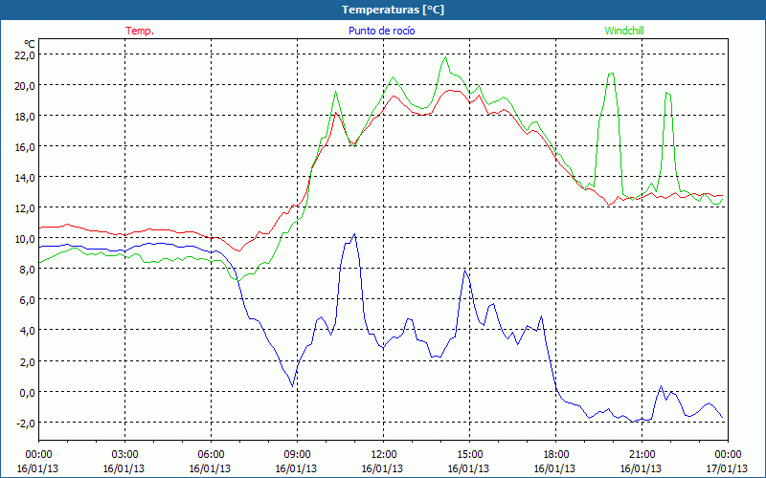This screenshot has height=478, width=766.
Task: Click the '0,0' y-axis value
Action: pos(28,392)
